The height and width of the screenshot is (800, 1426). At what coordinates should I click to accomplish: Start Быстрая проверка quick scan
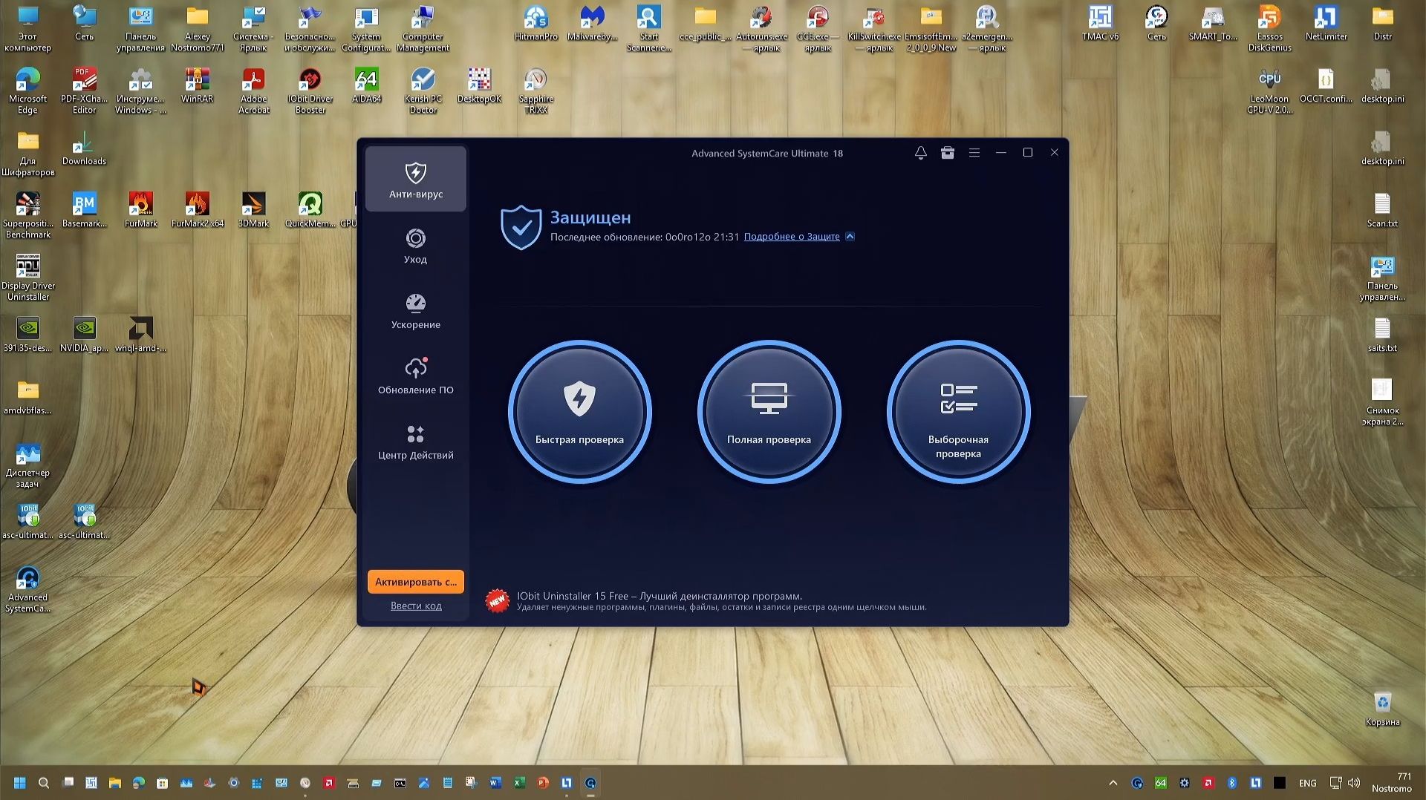pyautogui.click(x=580, y=412)
